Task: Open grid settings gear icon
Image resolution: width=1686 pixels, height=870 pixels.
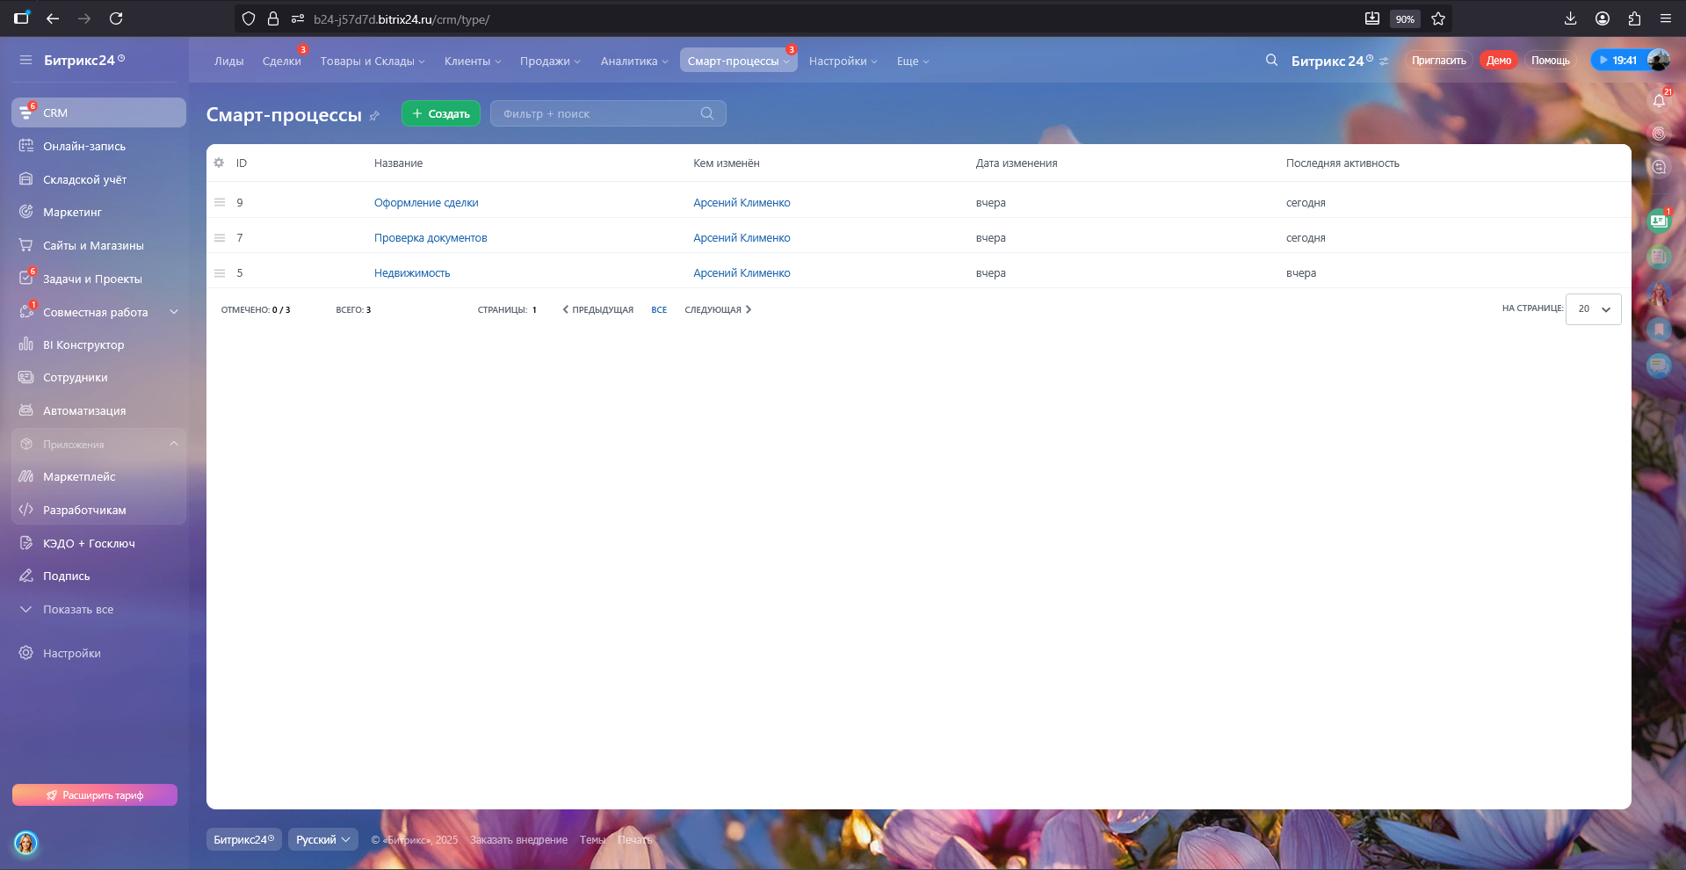Action: point(219,163)
